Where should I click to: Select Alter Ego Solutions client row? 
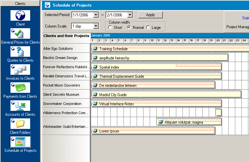click(x=66, y=49)
